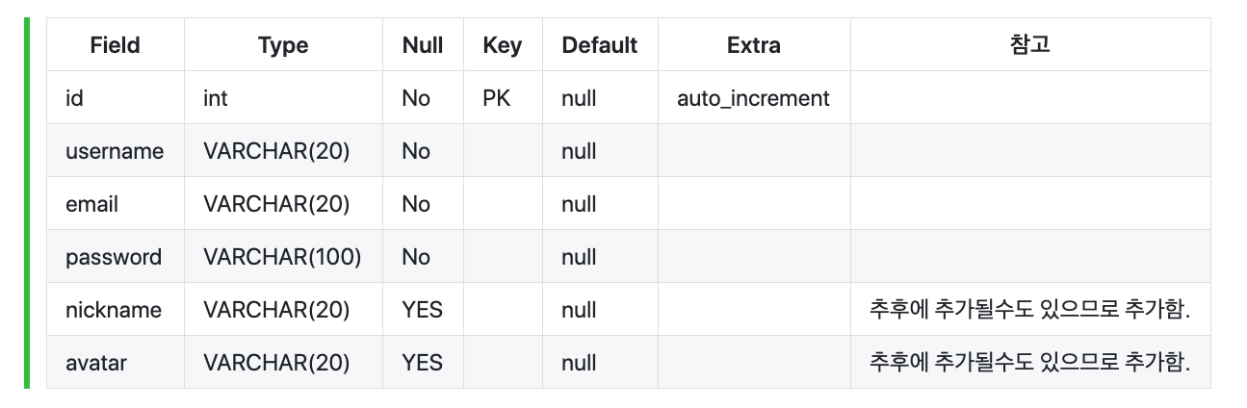Click the Extra column header

754,44
